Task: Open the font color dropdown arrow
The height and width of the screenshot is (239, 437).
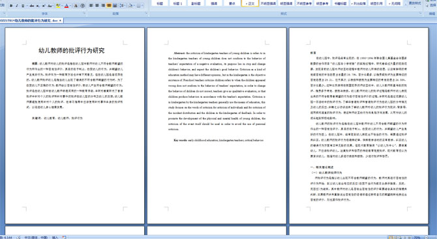Action: point(70,6)
